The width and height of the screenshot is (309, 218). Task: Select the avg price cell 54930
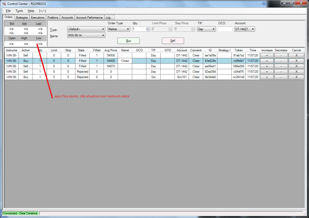tap(111, 55)
